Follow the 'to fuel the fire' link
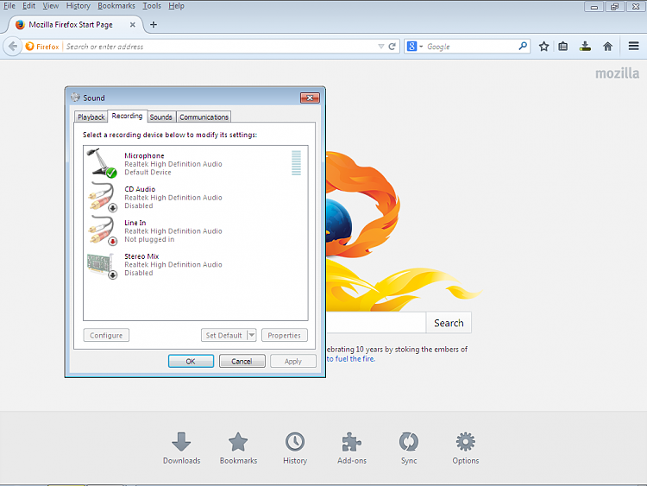Image resolution: width=647 pixels, height=486 pixels. (351, 359)
